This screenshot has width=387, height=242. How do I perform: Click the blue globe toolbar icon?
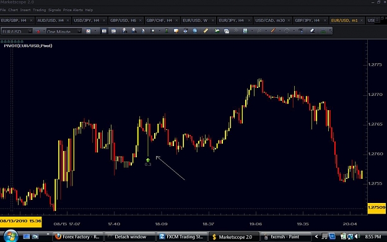pyautogui.click(x=195, y=31)
